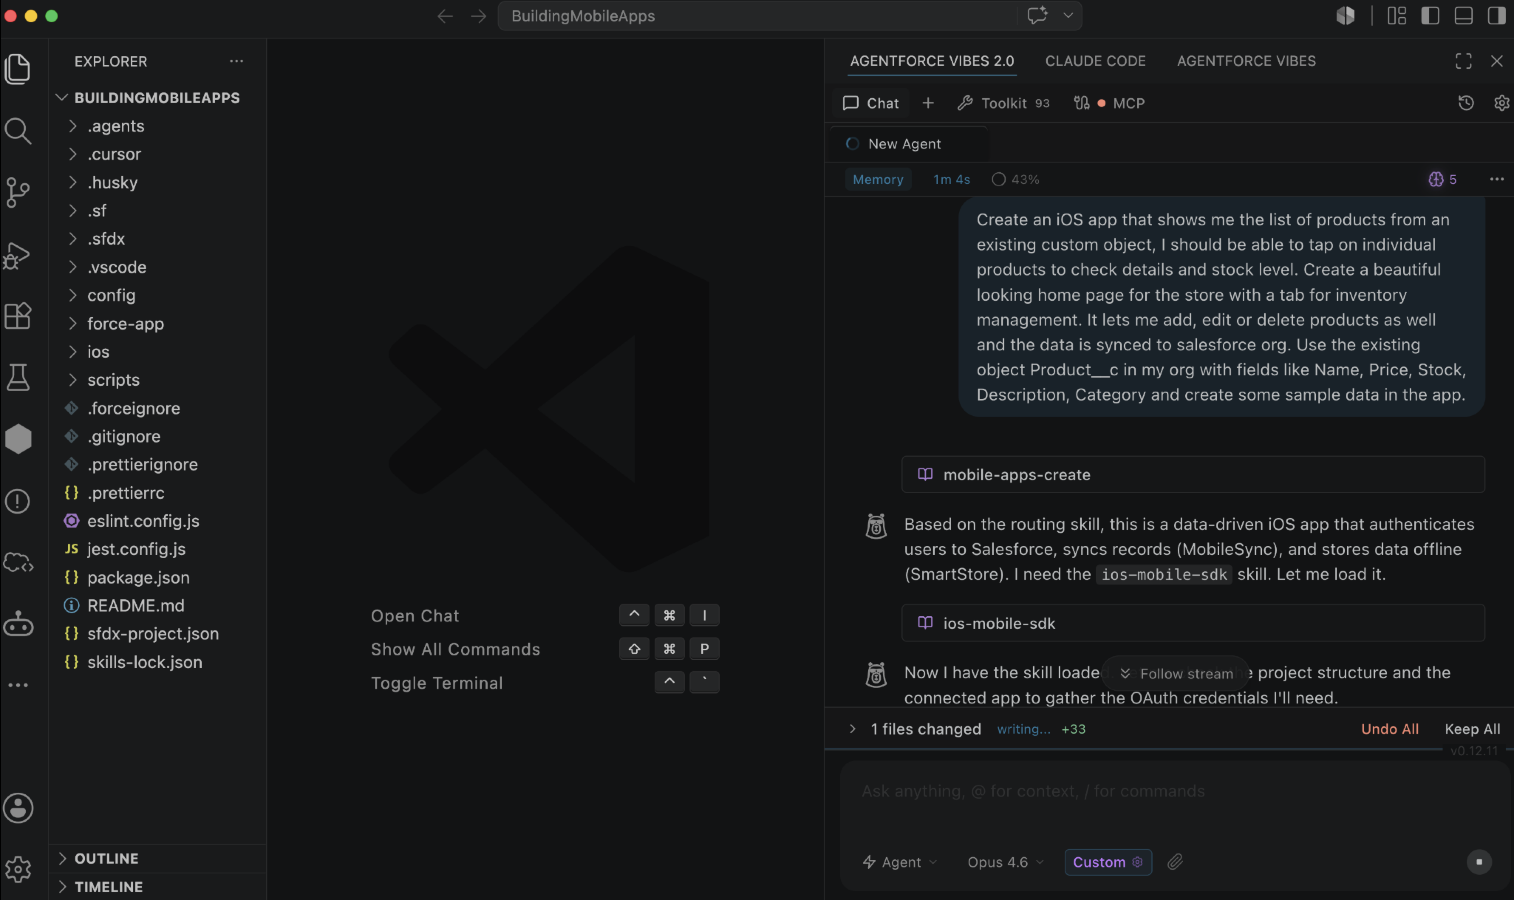Start a new chat with plus icon

[928, 103]
